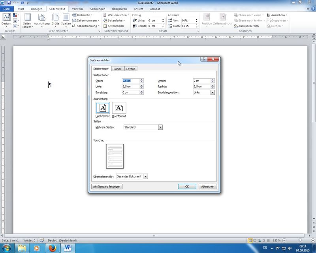Select Hochformat portrait orientation icon
316x253 pixels.
(x=103, y=108)
